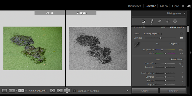This screenshot has height=96, width=192.
Task: Open the toolbar options down-arrow menu
Action: point(127,91)
